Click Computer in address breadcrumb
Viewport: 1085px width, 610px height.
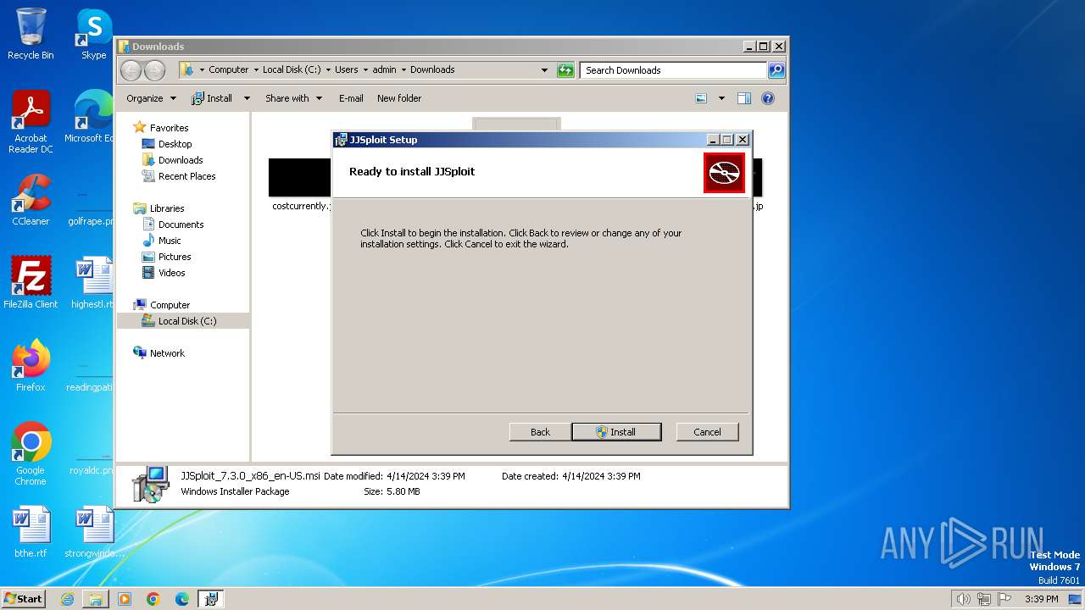[x=229, y=69]
